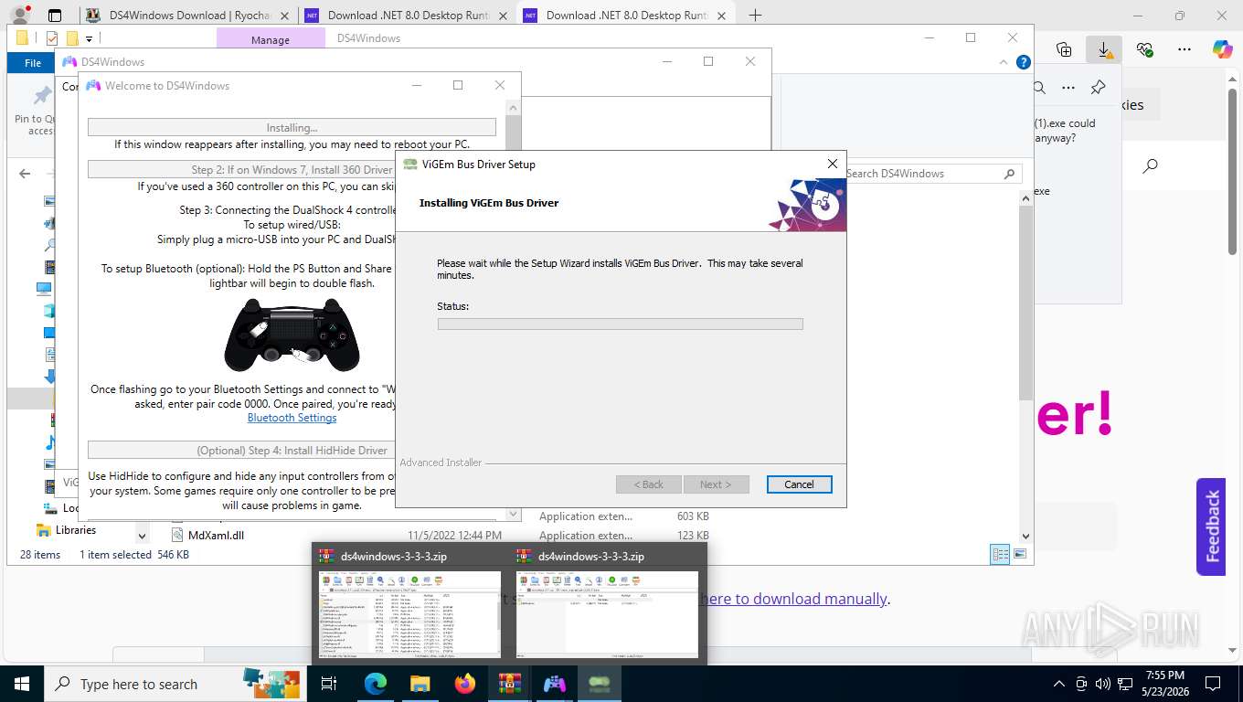Open the Bluetooth Settings link
1243x702 pixels.
pyautogui.click(x=292, y=418)
